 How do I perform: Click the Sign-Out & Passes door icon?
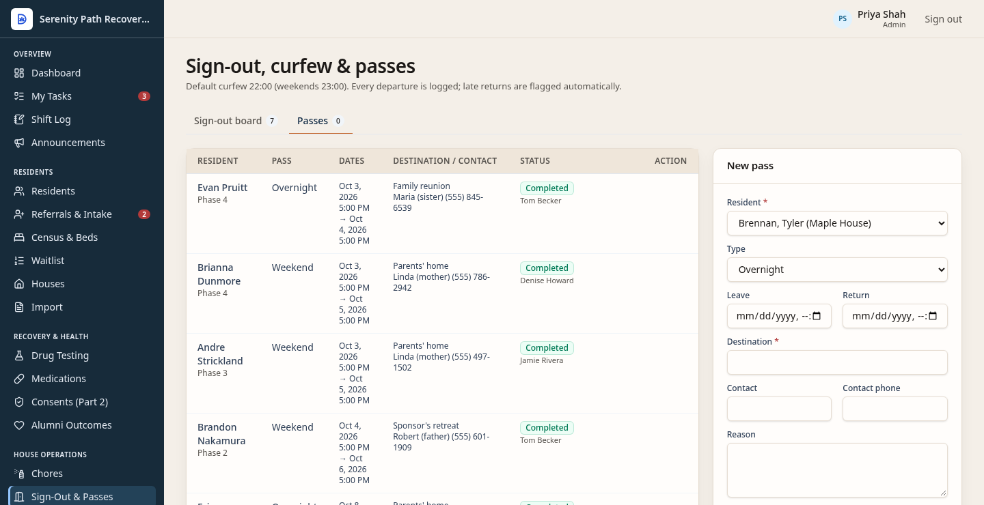pyautogui.click(x=19, y=497)
